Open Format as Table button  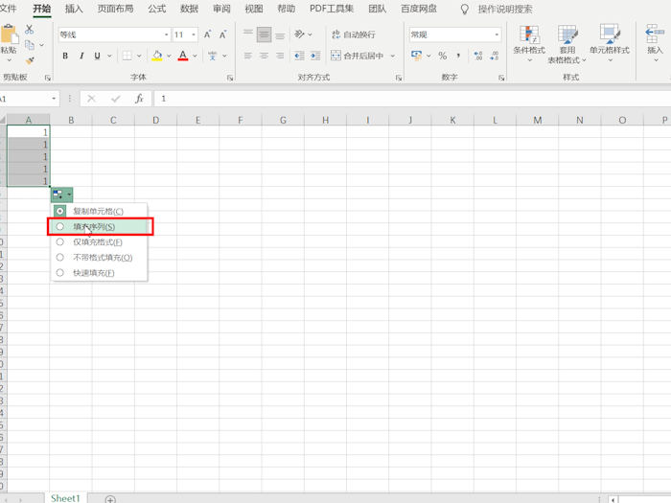pos(567,44)
